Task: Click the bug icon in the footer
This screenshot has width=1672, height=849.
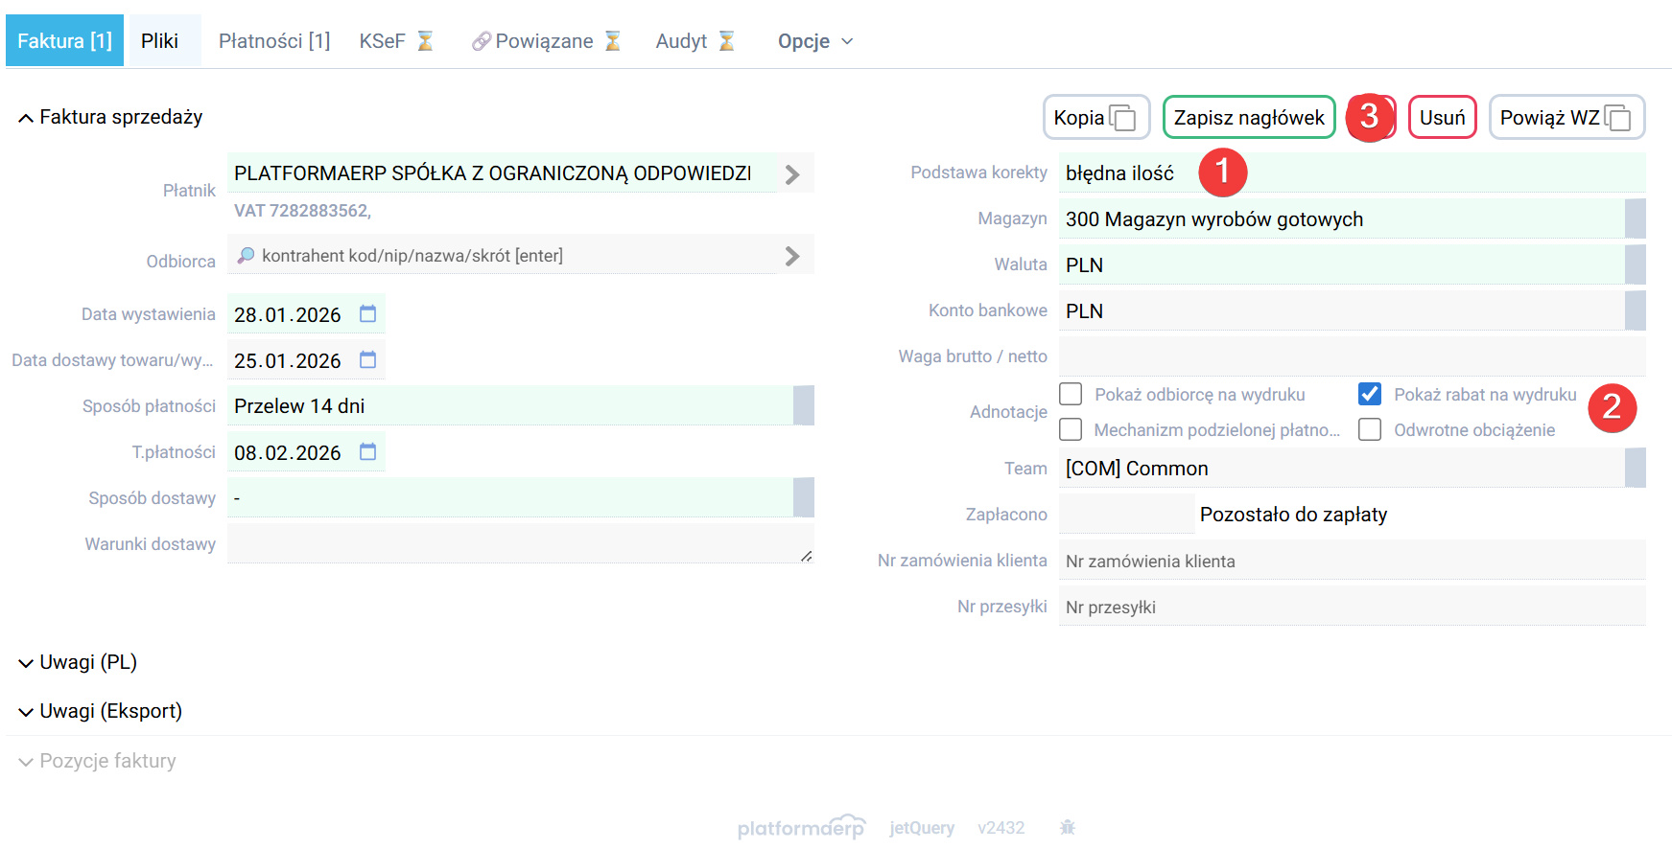Action: (1068, 827)
